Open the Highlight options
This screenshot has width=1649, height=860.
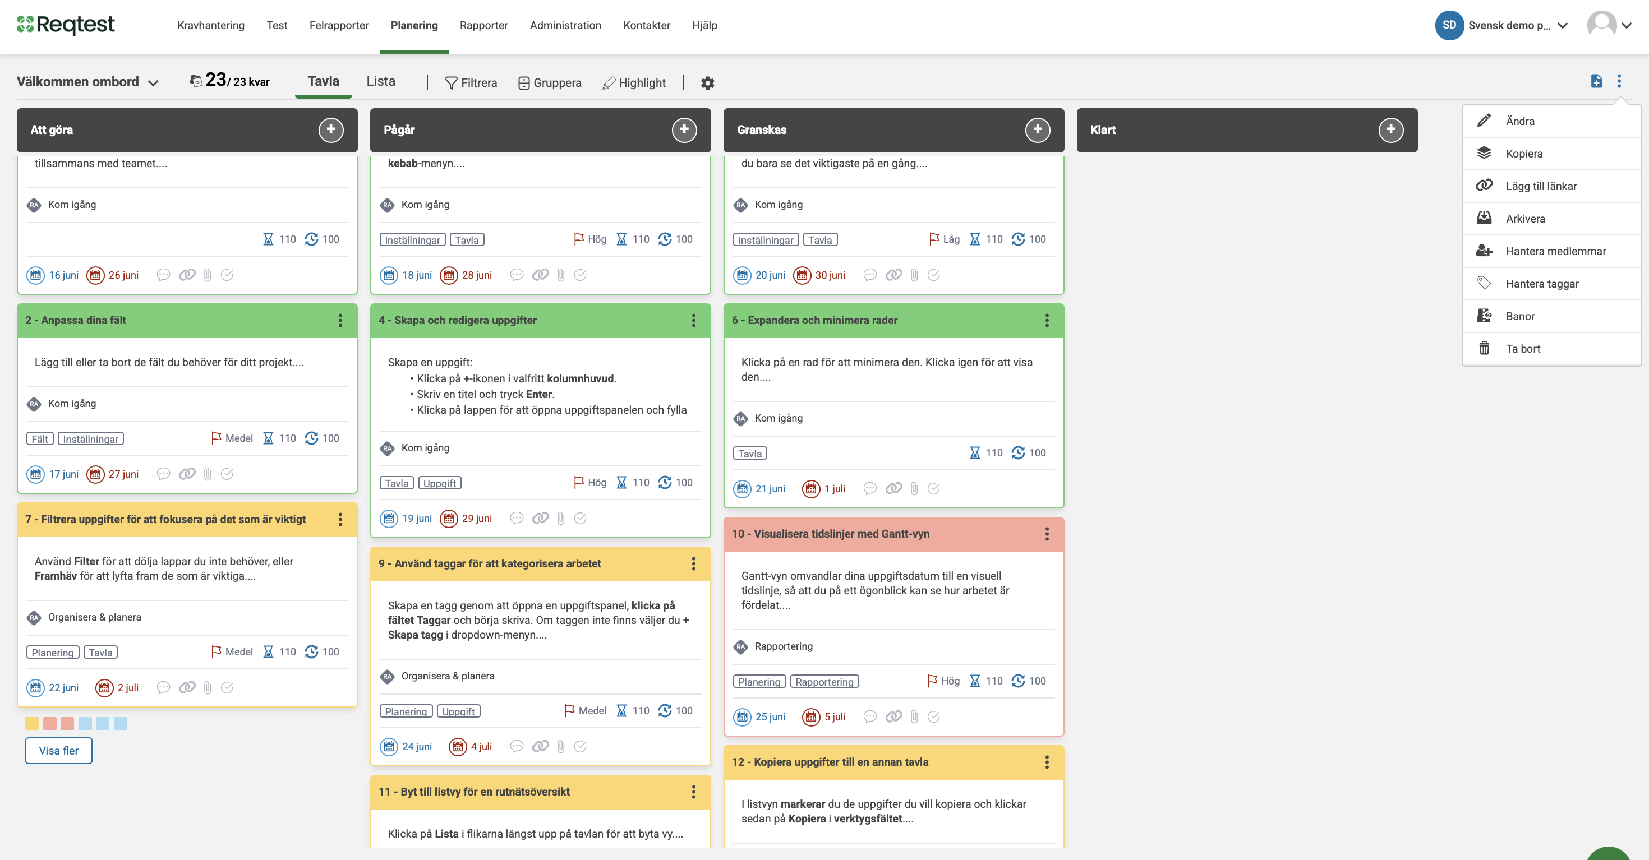click(634, 83)
